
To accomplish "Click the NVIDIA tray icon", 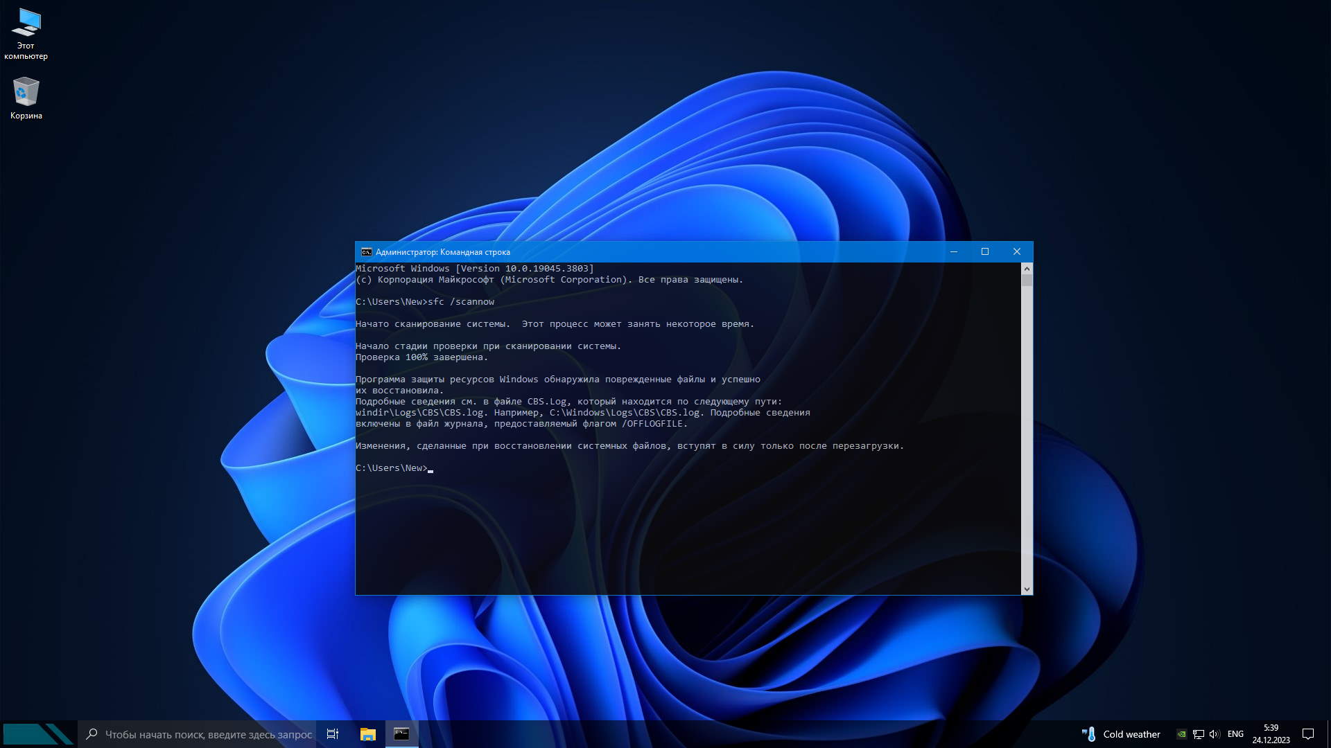I will click(x=1181, y=734).
